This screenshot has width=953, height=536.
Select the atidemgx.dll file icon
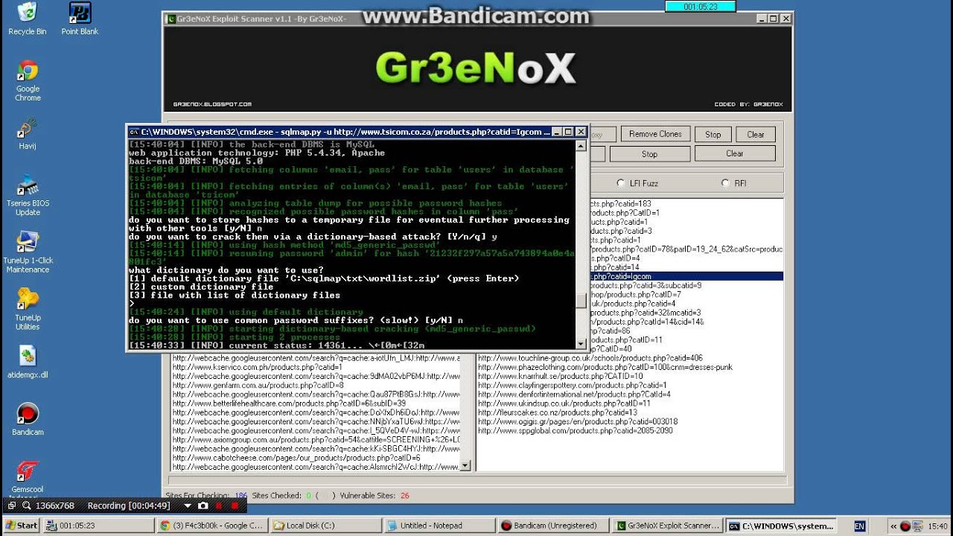(x=28, y=363)
